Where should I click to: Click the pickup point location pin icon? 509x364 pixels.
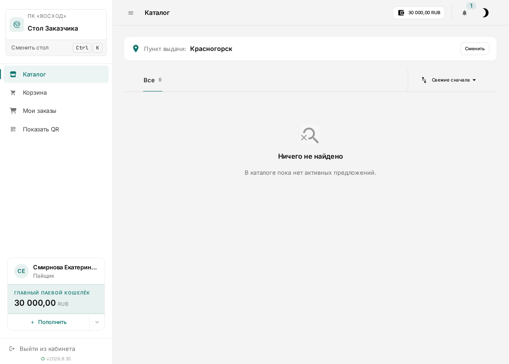point(136,49)
